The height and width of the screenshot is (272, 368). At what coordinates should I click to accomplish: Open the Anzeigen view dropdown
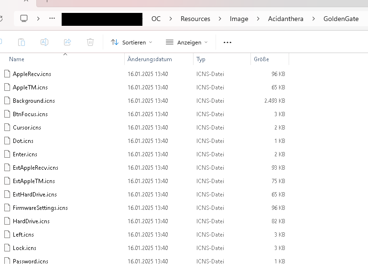pos(186,42)
